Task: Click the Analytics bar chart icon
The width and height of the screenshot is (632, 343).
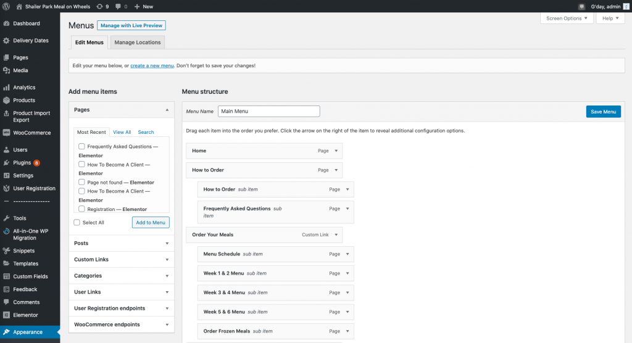Action: [x=6, y=88]
